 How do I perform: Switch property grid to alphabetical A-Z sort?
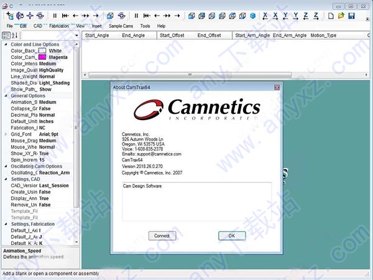pos(14,35)
